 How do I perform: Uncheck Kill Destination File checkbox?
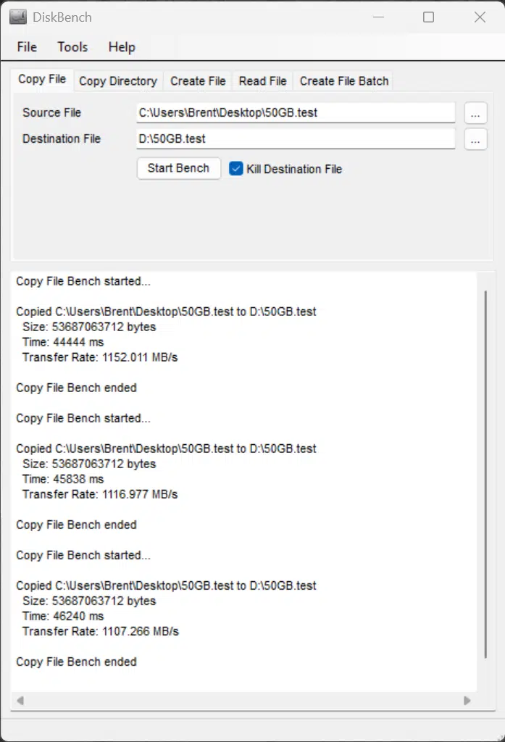235,168
